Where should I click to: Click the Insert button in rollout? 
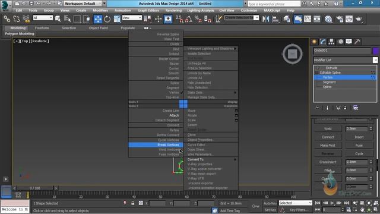tap(359, 137)
